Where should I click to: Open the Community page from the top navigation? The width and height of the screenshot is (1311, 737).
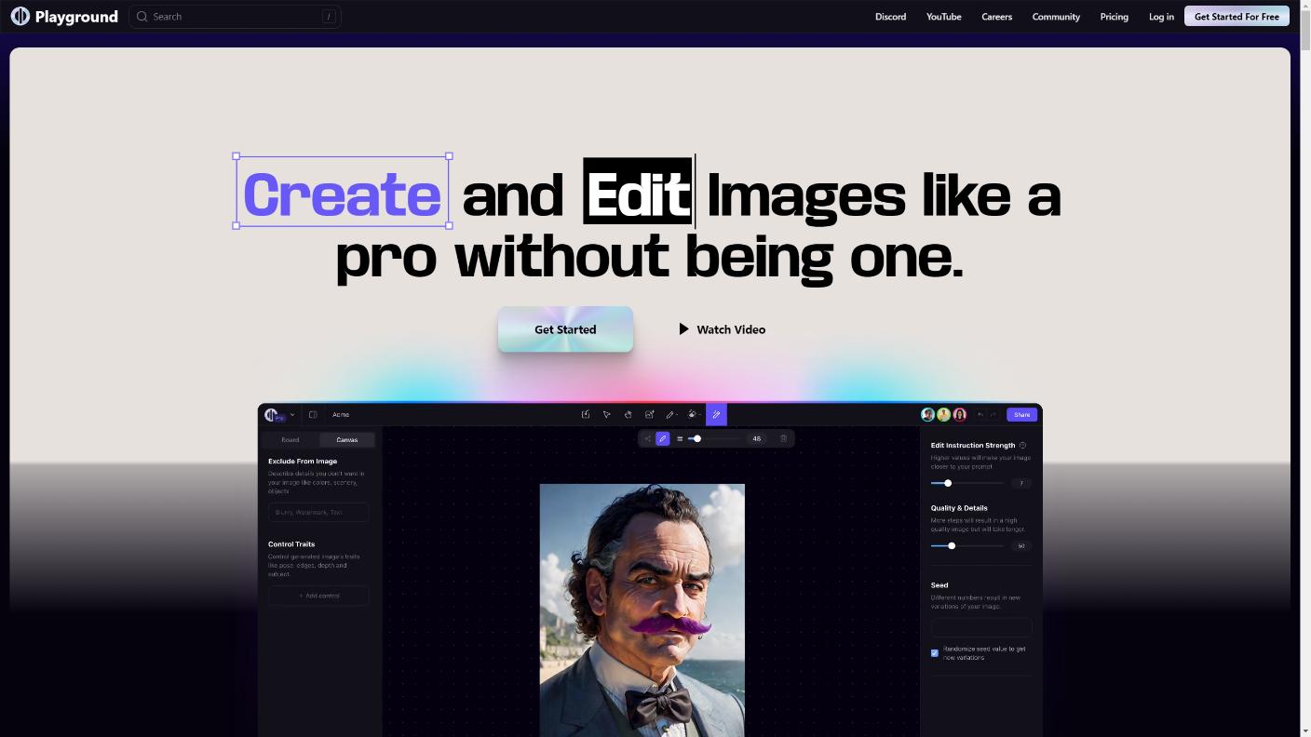(1056, 17)
